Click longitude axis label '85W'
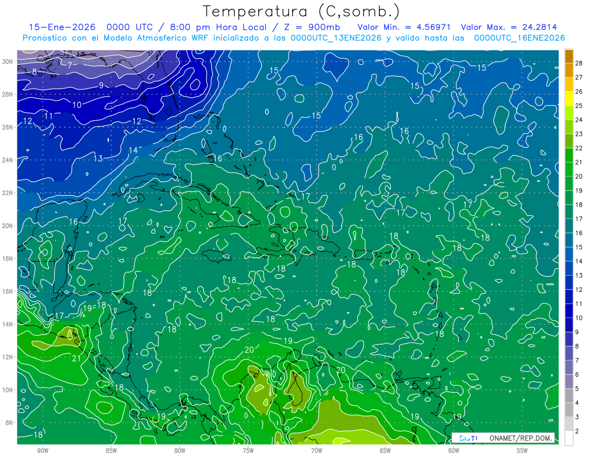The height and width of the screenshot is (457, 592). tap(111, 451)
